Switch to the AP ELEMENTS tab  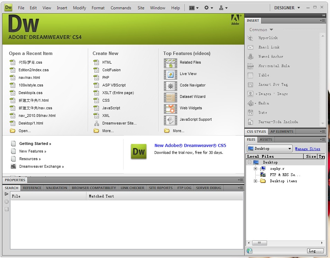pos(282,131)
